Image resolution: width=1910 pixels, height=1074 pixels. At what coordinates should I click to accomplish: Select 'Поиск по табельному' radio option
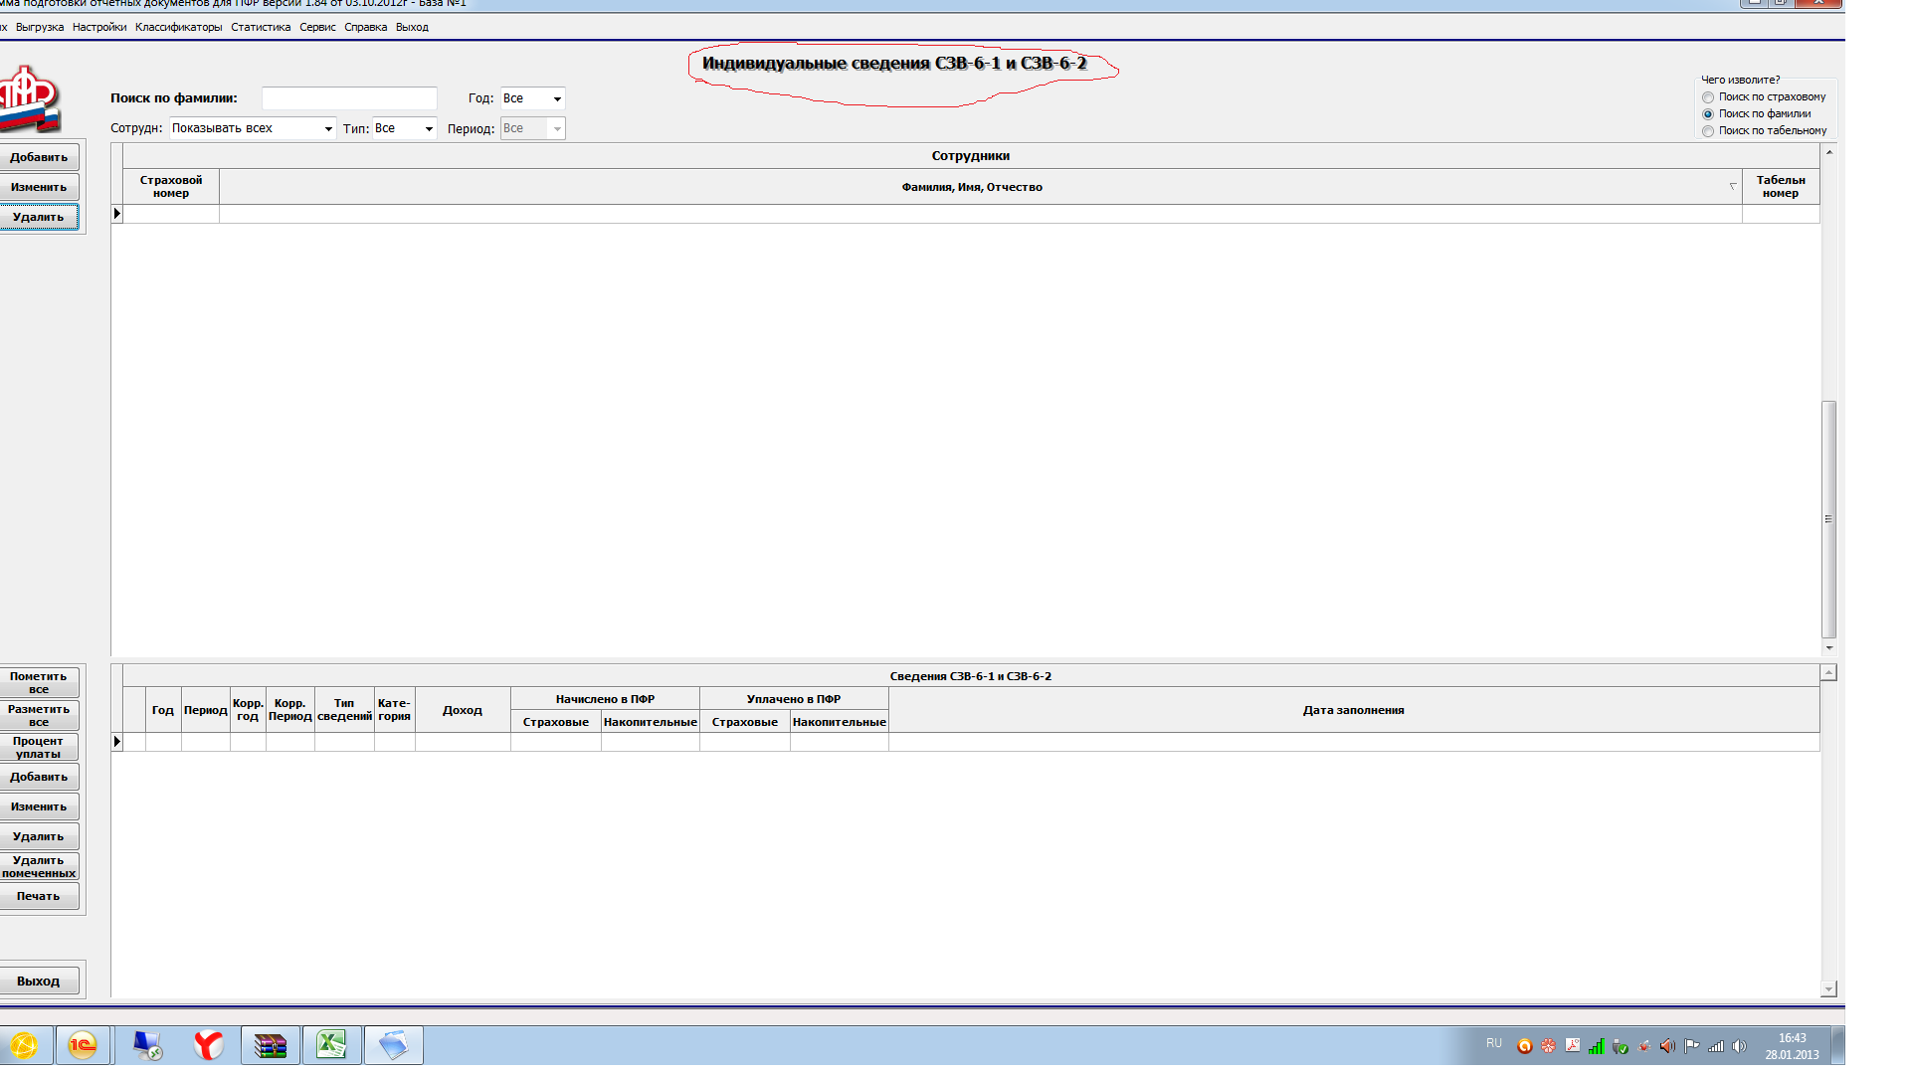tap(1708, 131)
